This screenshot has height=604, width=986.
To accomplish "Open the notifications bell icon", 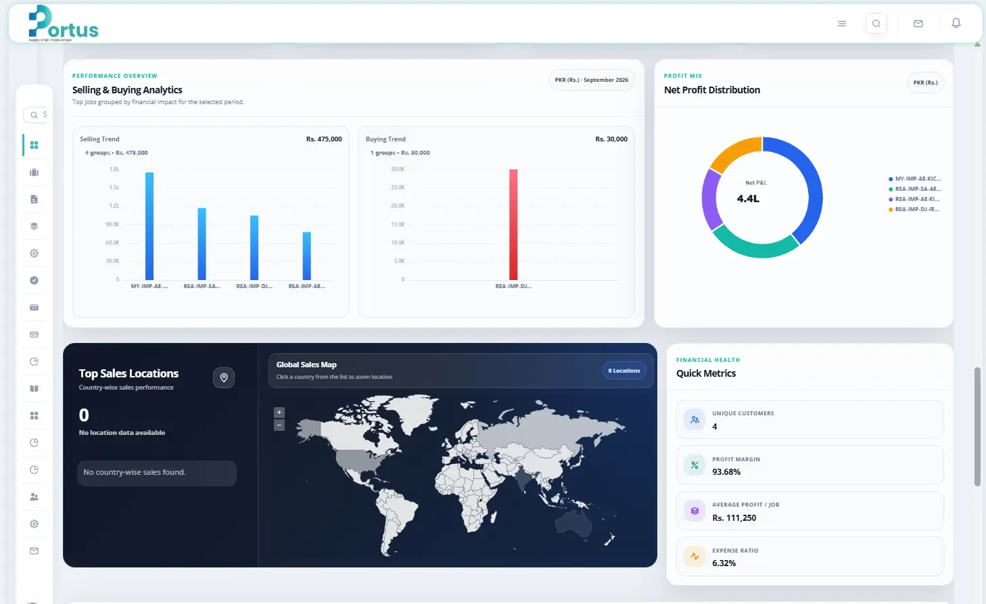I will point(956,23).
